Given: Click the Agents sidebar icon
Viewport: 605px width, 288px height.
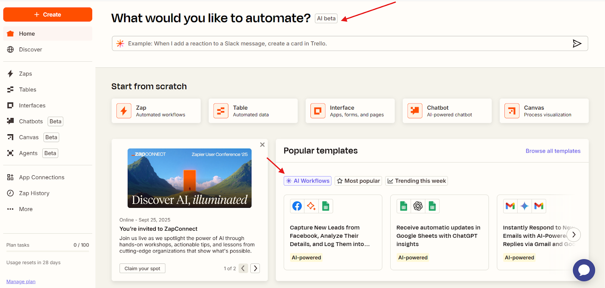Looking at the screenshot, I should click(11, 153).
